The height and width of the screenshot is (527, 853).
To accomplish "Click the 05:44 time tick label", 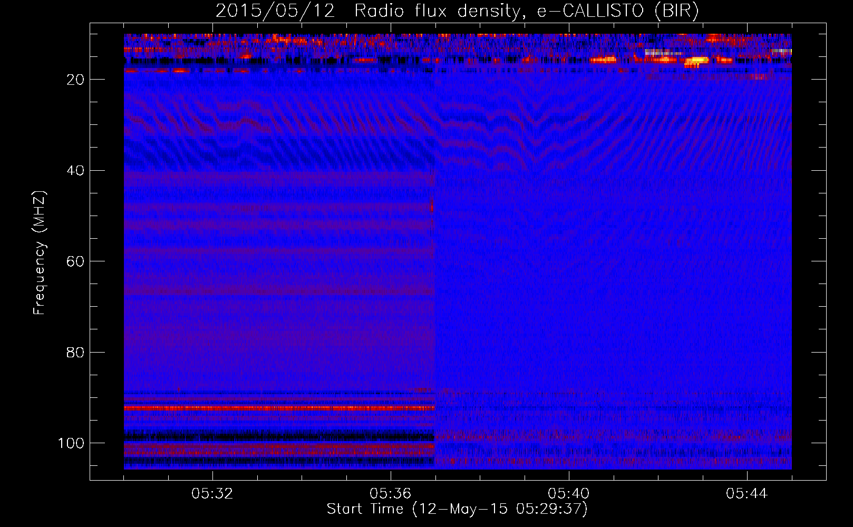I will click(x=747, y=494).
